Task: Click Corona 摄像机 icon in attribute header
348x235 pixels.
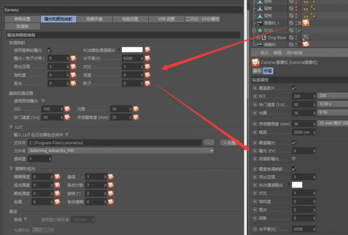Action: tap(256, 62)
